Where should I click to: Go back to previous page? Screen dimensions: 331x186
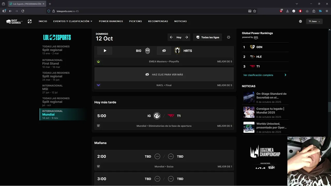10,11
